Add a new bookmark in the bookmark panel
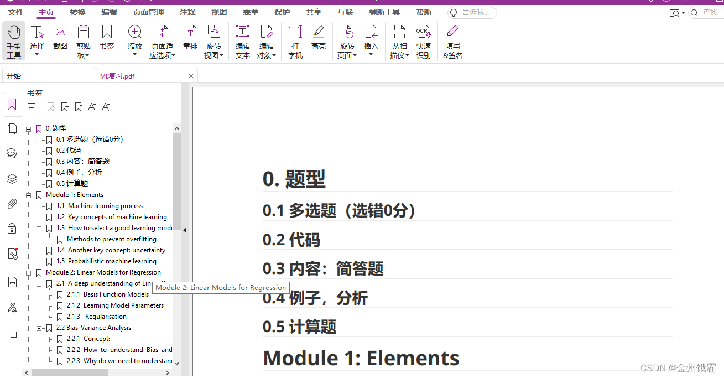 [65, 106]
